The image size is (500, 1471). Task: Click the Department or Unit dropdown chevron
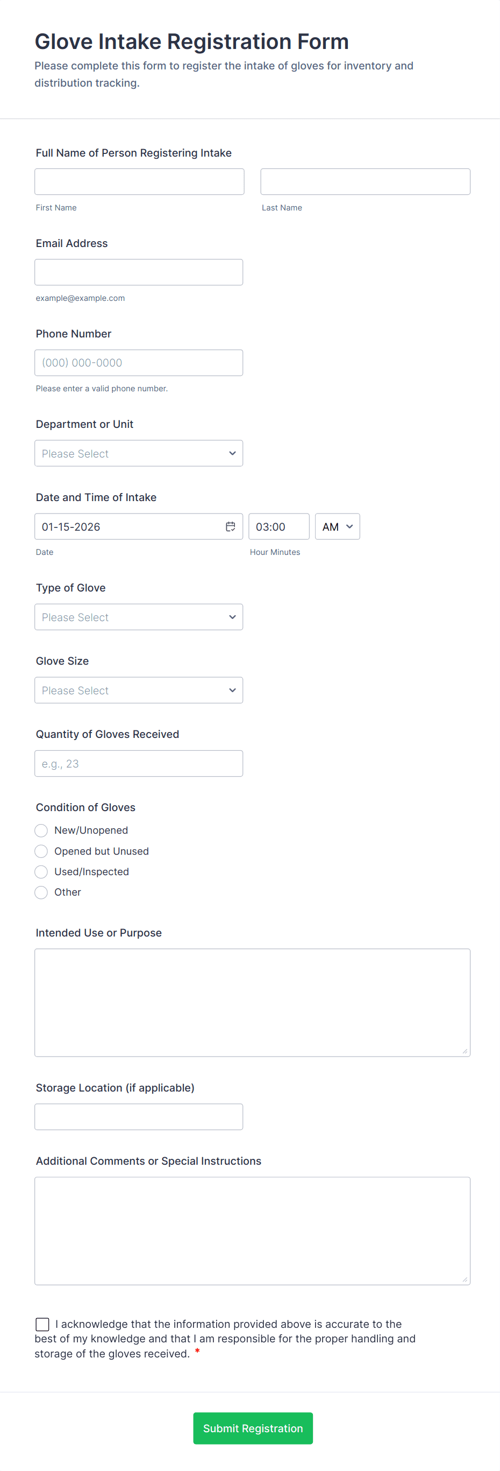(232, 453)
